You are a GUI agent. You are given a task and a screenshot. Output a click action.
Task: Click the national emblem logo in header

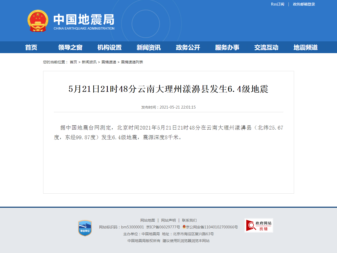click(x=38, y=21)
